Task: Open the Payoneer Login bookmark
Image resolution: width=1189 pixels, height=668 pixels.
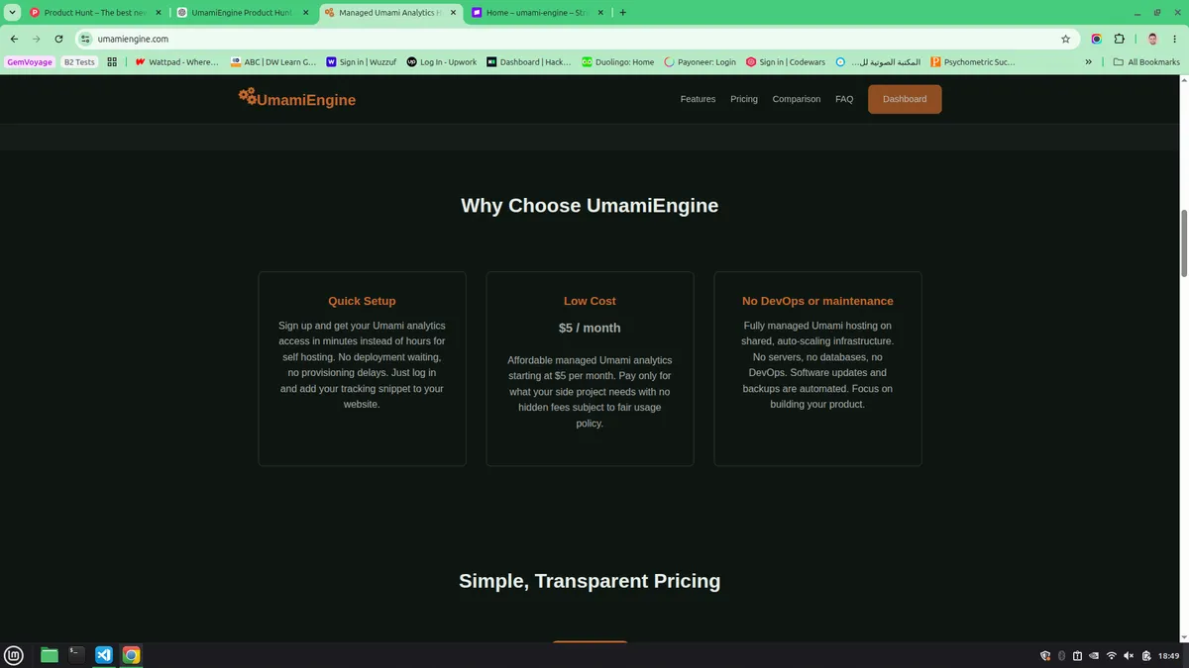Action: pos(701,61)
